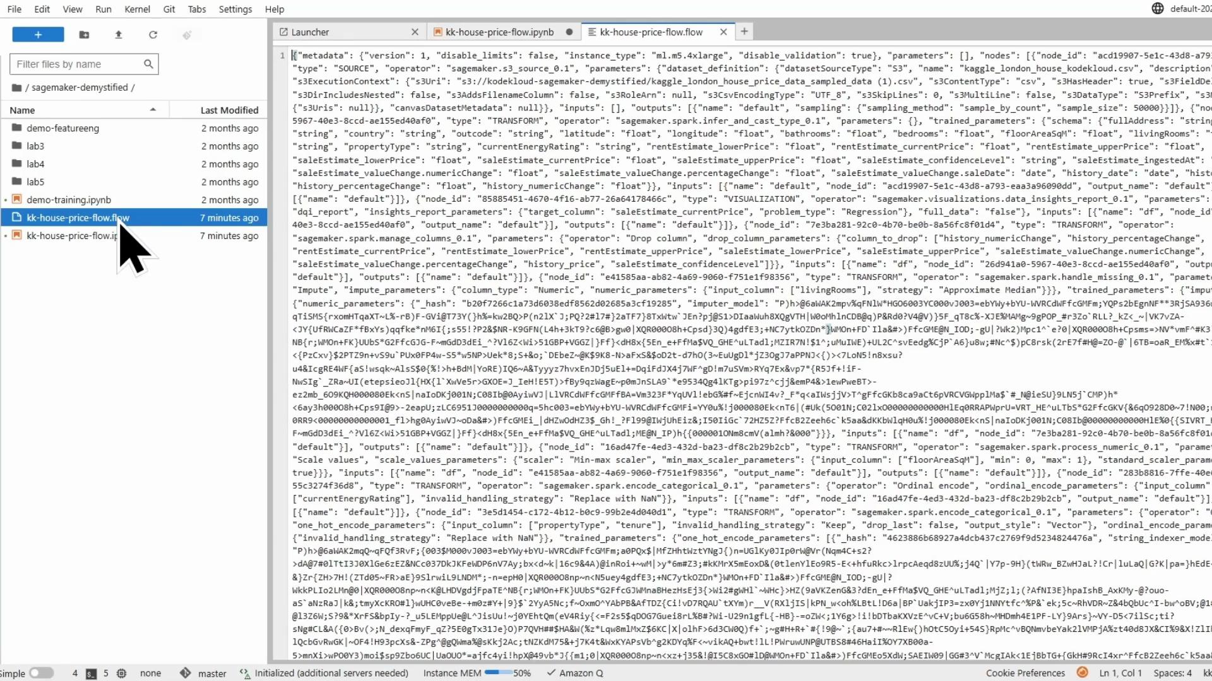Open the Run menu

coord(104,9)
